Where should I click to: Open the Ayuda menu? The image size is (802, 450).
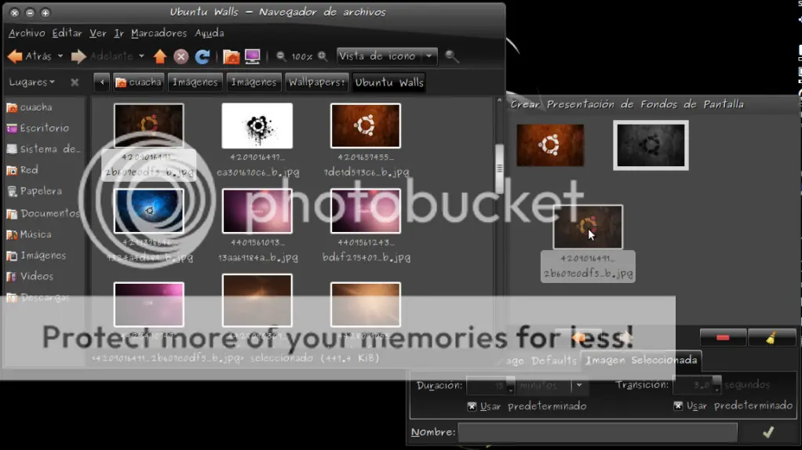coord(210,33)
